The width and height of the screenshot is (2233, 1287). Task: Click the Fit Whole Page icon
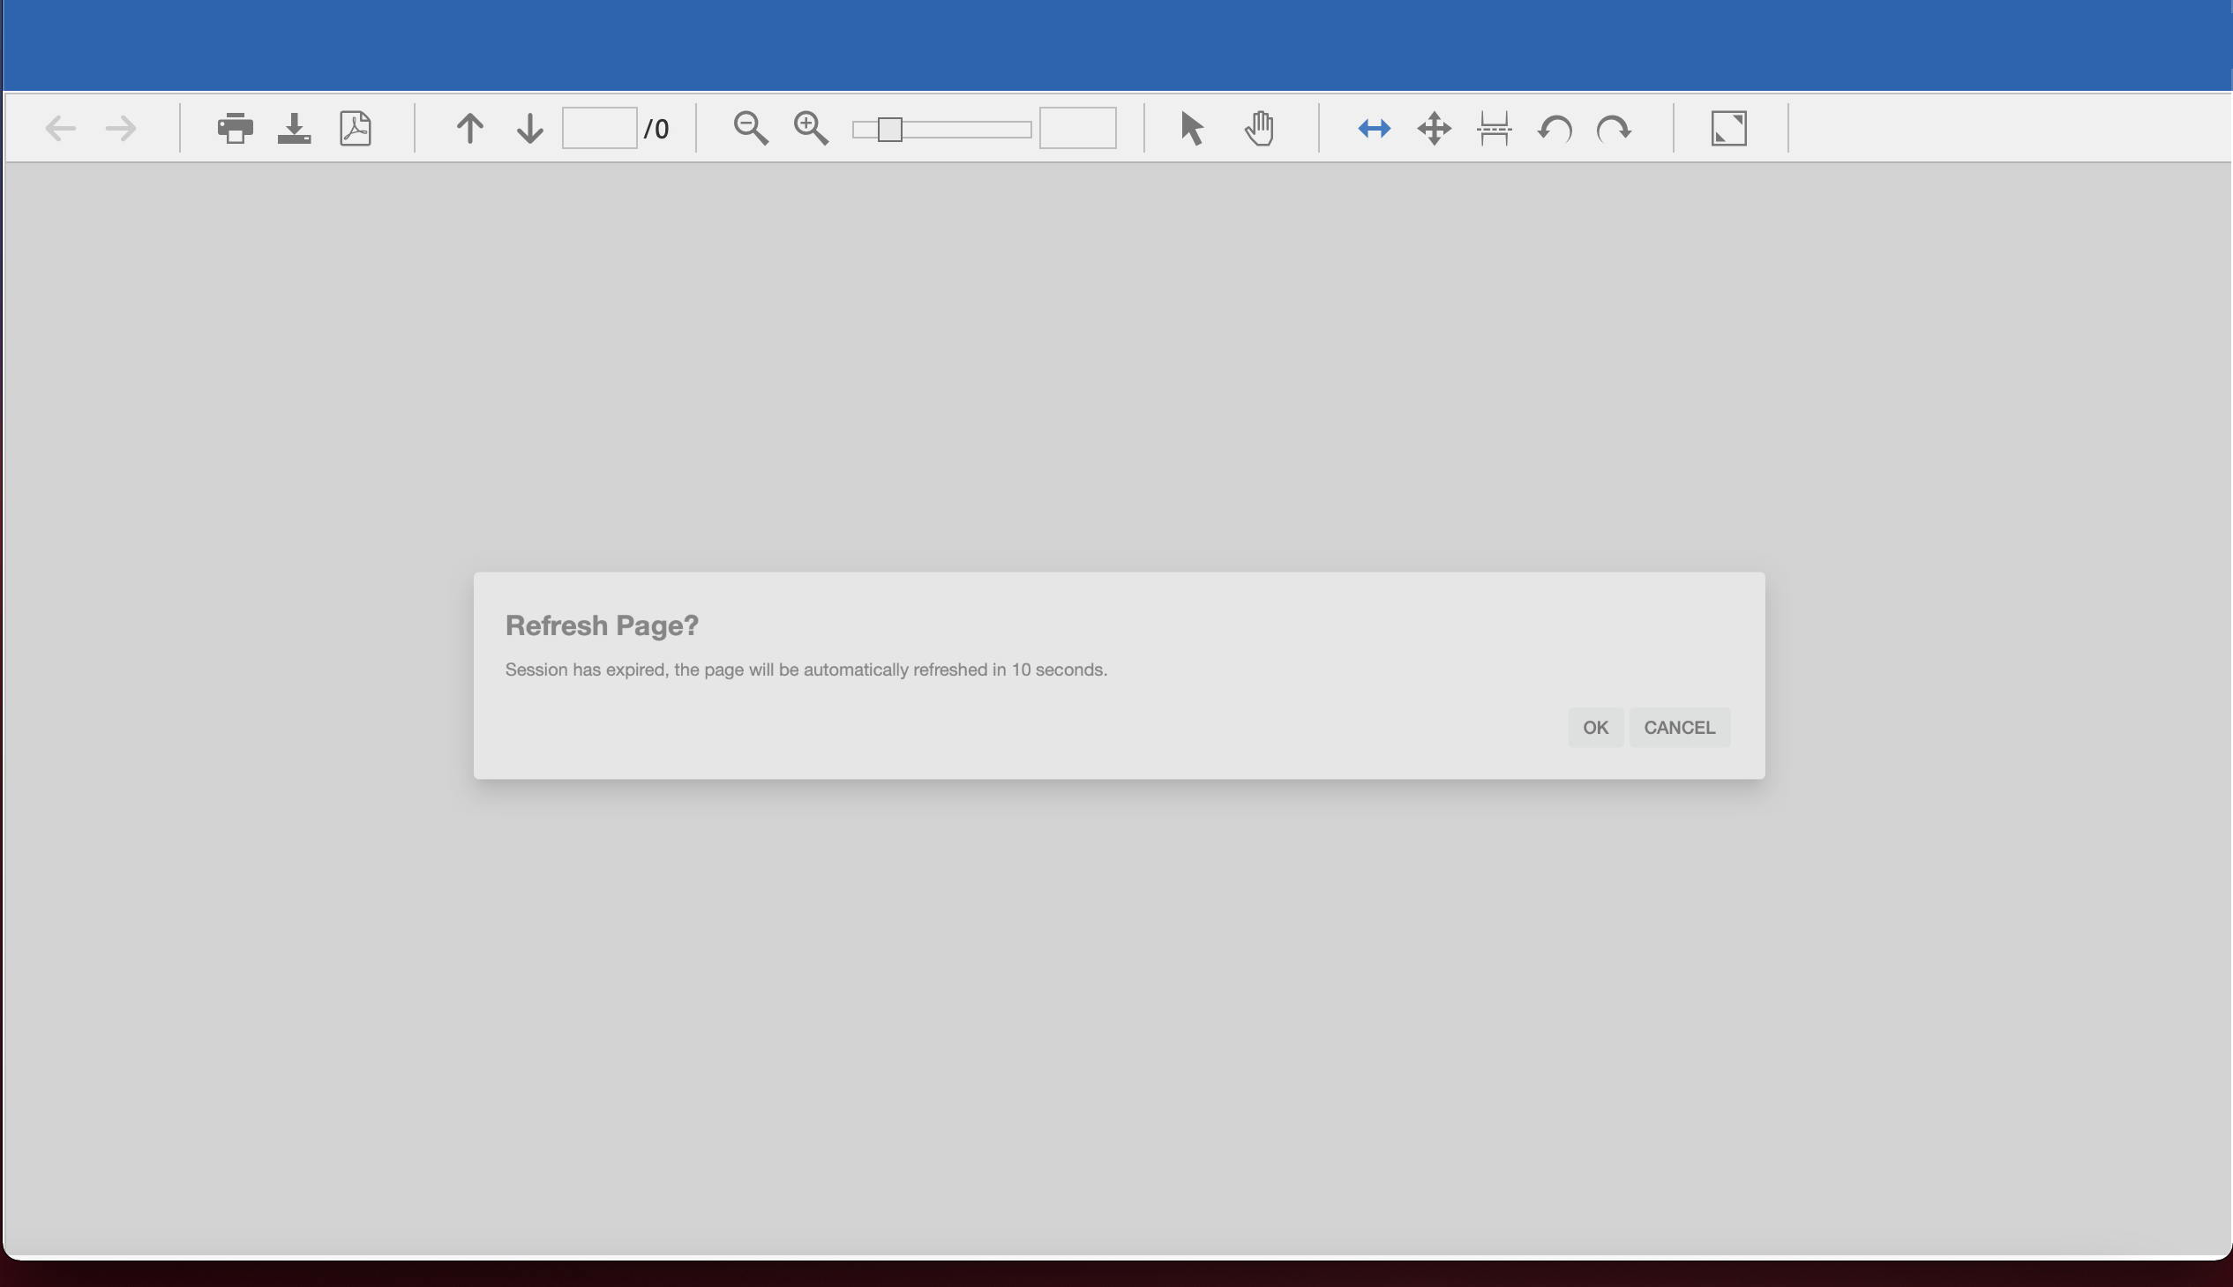(x=1433, y=129)
